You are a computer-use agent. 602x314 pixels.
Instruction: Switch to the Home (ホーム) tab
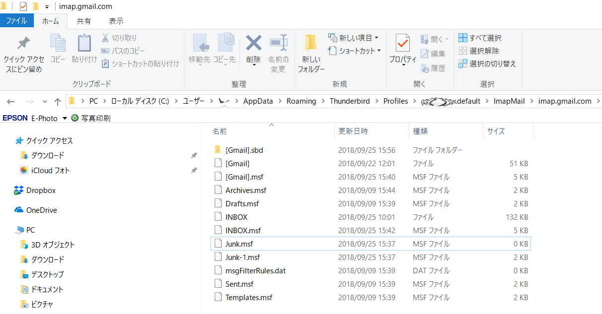tap(51, 21)
